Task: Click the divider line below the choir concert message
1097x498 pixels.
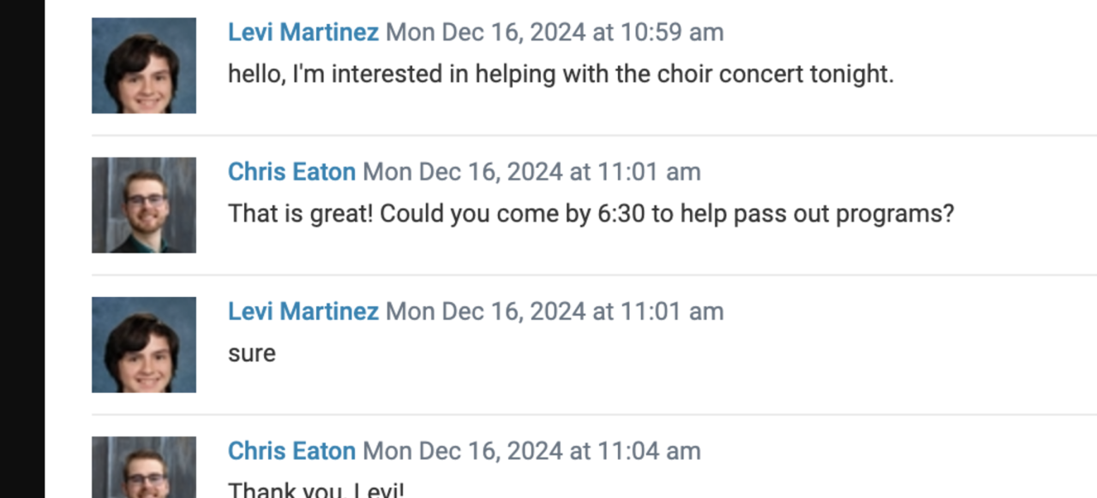Action: coord(593,135)
